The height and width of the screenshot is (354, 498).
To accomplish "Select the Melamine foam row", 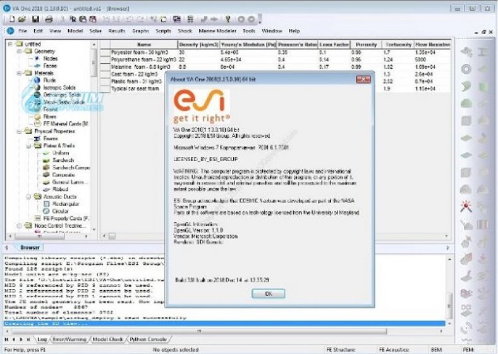I will pos(276,67).
